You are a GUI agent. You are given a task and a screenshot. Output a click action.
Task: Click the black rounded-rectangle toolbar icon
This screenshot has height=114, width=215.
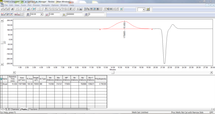[x=111, y=9]
